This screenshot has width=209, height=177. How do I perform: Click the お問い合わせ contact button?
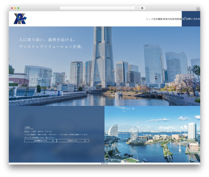coord(191,19)
